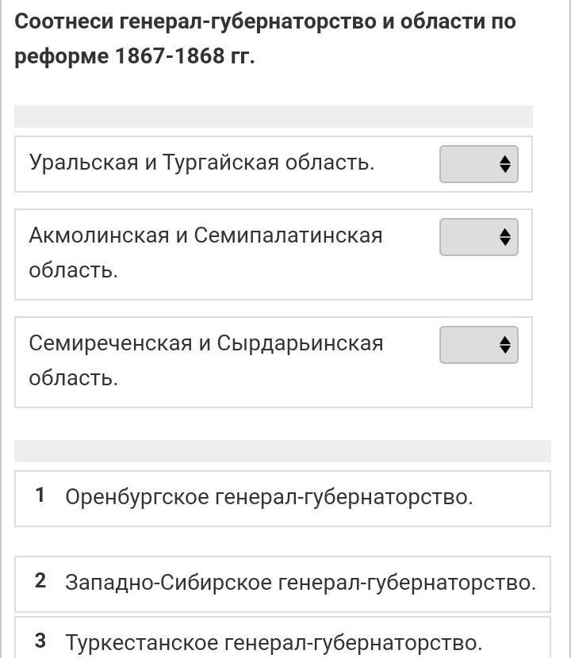Click the 'Акмолинская и Семипалатинская' label text

(205, 235)
